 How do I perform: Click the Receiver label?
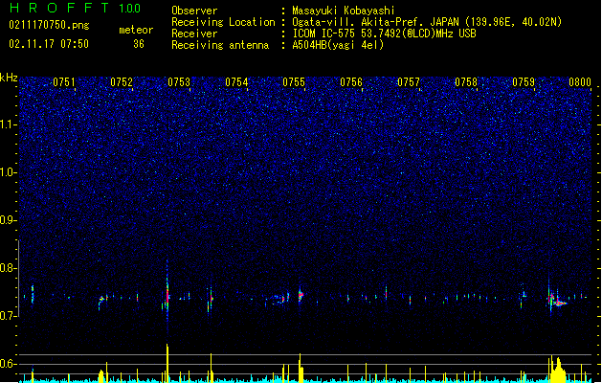(x=194, y=34)
